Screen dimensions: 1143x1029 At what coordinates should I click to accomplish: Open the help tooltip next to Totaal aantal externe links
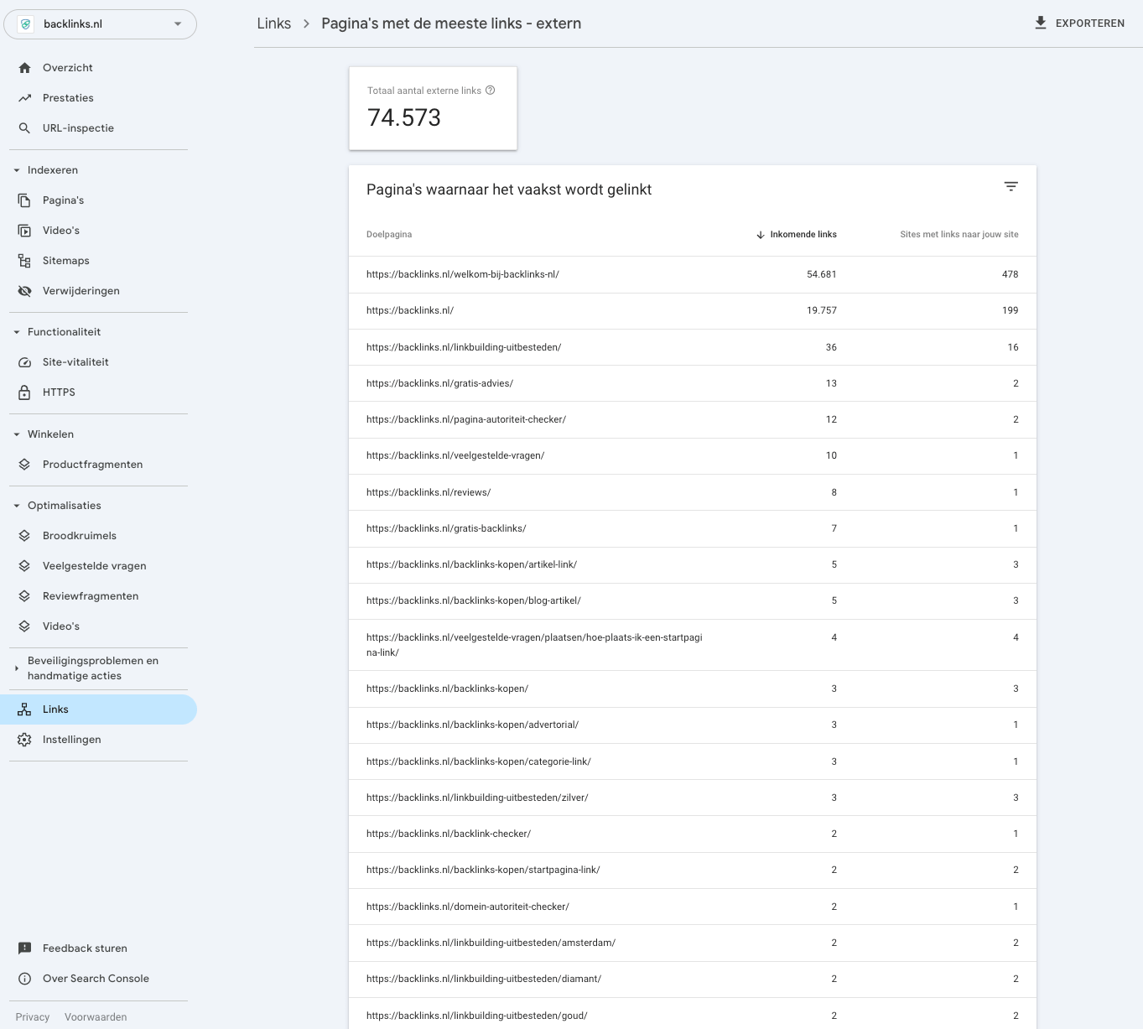click(490, 90)
